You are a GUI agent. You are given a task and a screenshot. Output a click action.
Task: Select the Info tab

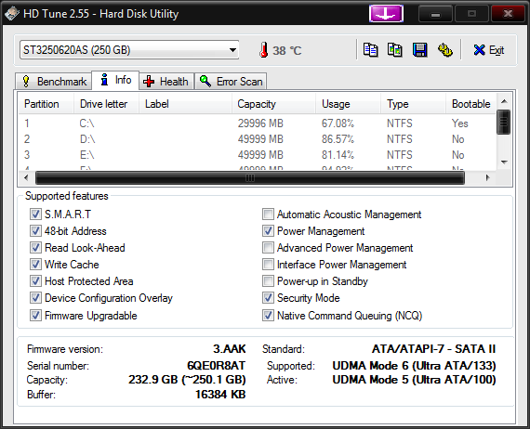pos(115,81)
